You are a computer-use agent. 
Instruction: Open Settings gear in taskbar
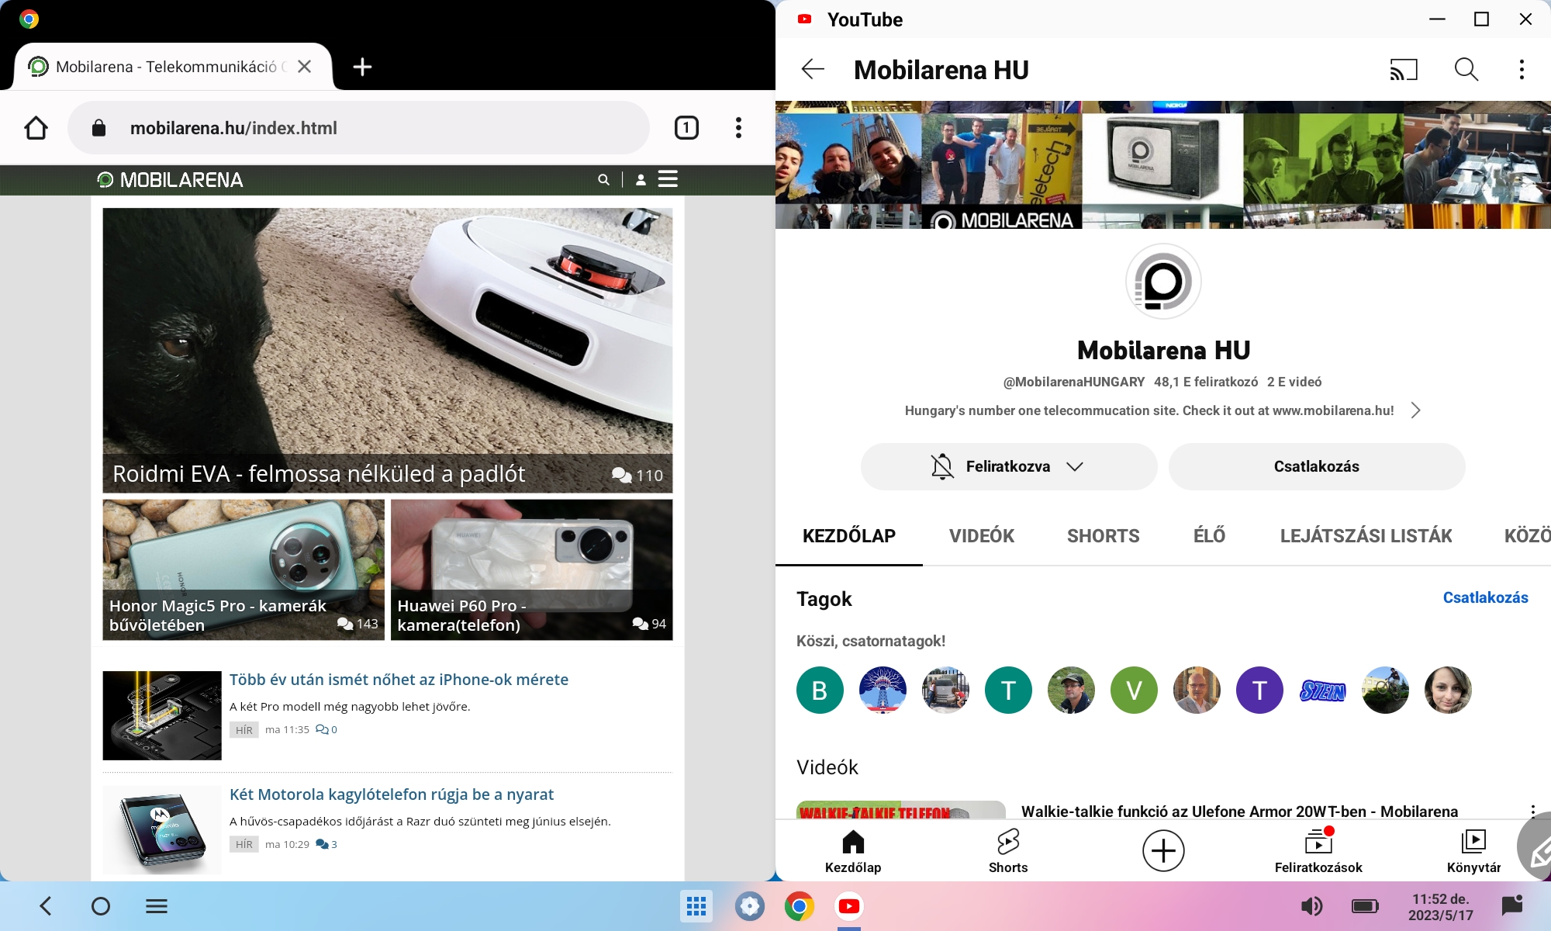[x=749, y=906]
